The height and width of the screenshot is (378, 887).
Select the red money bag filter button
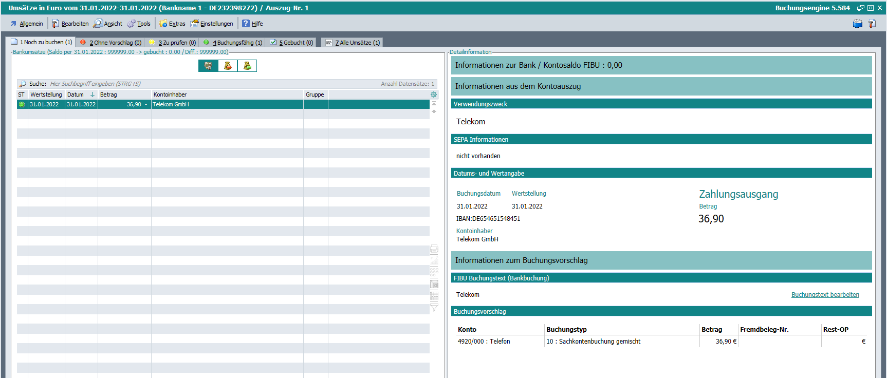[x=228, y=66]
